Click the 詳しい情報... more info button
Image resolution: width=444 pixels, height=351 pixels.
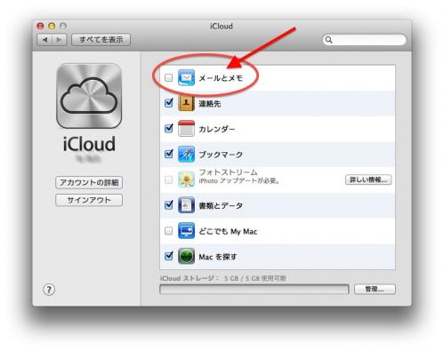pyautogui.click(x=368, y=179)
